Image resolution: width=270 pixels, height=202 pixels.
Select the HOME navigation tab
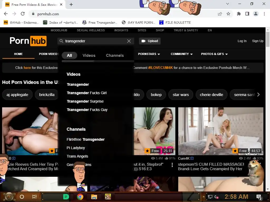point(18,54)
